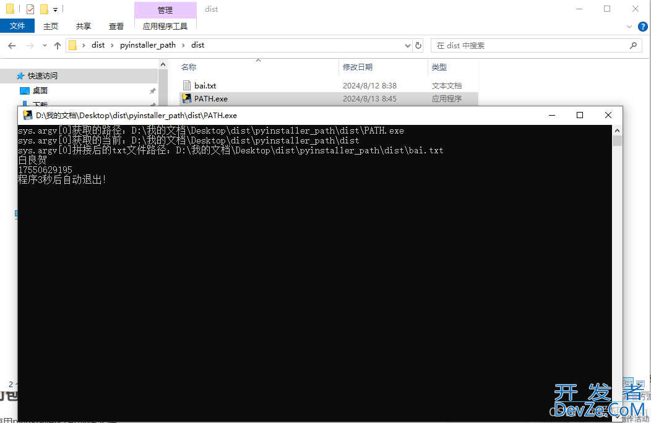
Task: Click the pyinstaller_path breadcrumb segment
Action: (148, 45)
